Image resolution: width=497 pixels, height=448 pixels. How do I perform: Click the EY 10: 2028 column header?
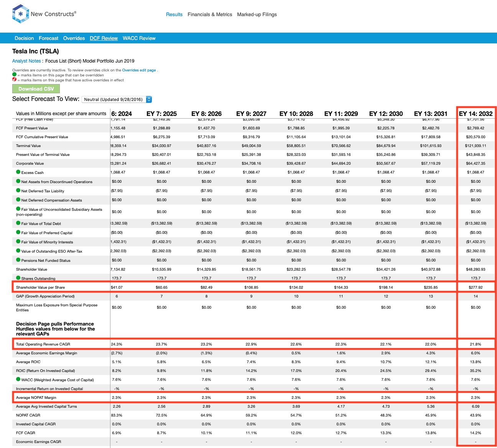296,114
